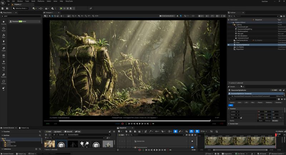Click the Sequencer record button in bottom transport
This screenshot has height=155, width=286.
[140, 150]
